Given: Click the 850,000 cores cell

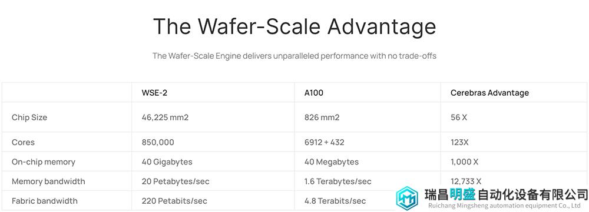Looking at the screenshot, I should coord(158,142).
